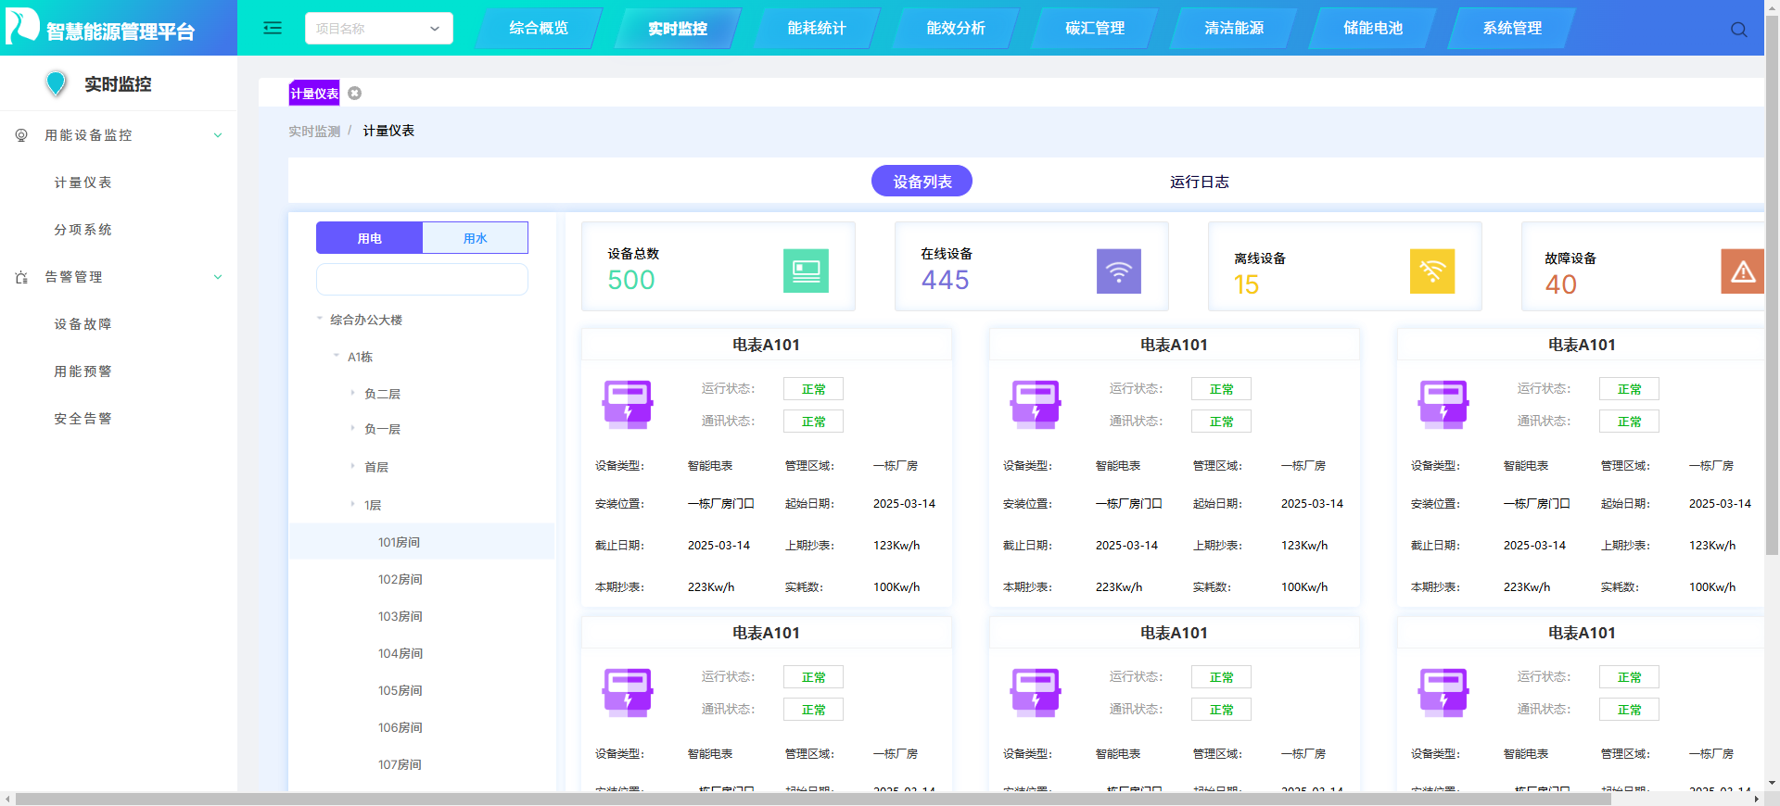Click the 故障设备 40 value
1780x806 pixels.
(1560, 284)
